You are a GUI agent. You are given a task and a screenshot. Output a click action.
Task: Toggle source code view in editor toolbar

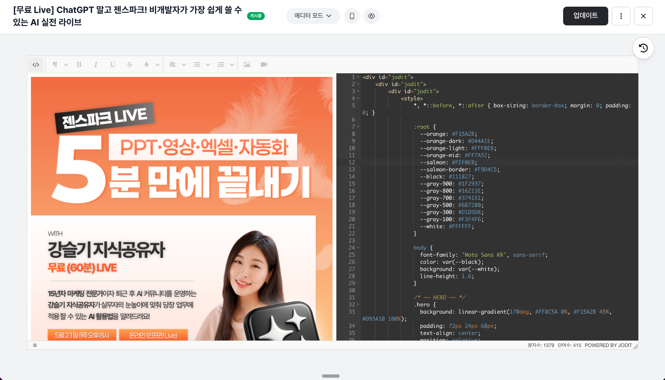[36, 64]
